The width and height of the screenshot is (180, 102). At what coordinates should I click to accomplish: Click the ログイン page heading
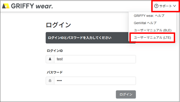[x=58, y=25]
